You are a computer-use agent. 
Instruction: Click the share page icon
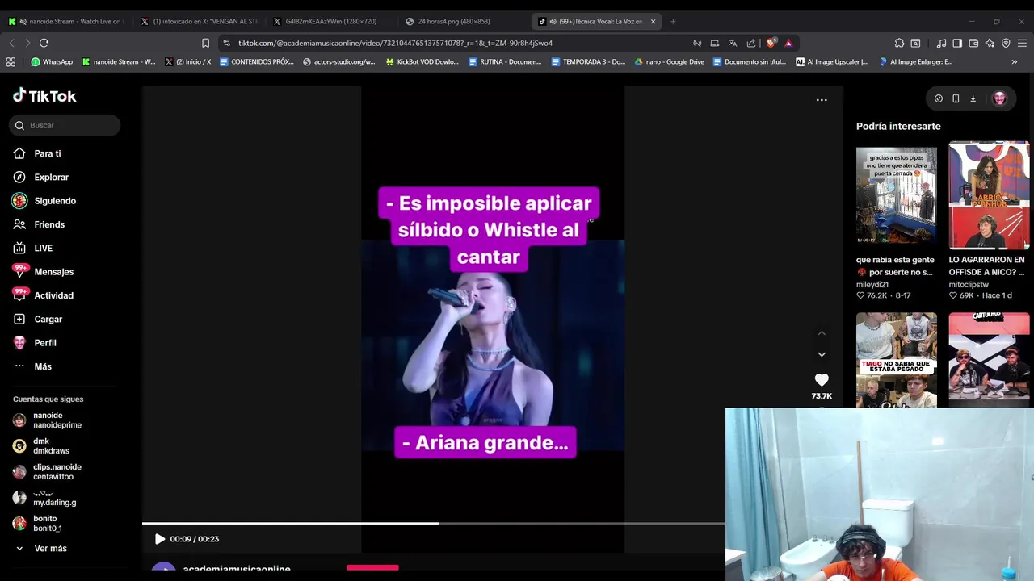(751, 43)
